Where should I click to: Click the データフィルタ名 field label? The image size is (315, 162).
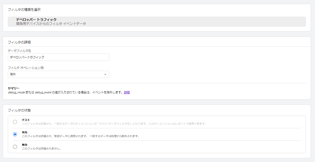(19, 51)
